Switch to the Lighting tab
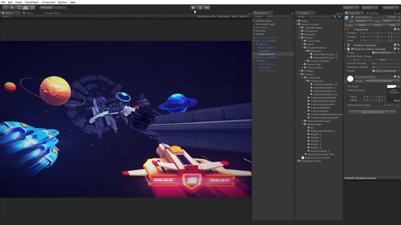The width and height of the screenshot is (401, 225). (372, 13)
